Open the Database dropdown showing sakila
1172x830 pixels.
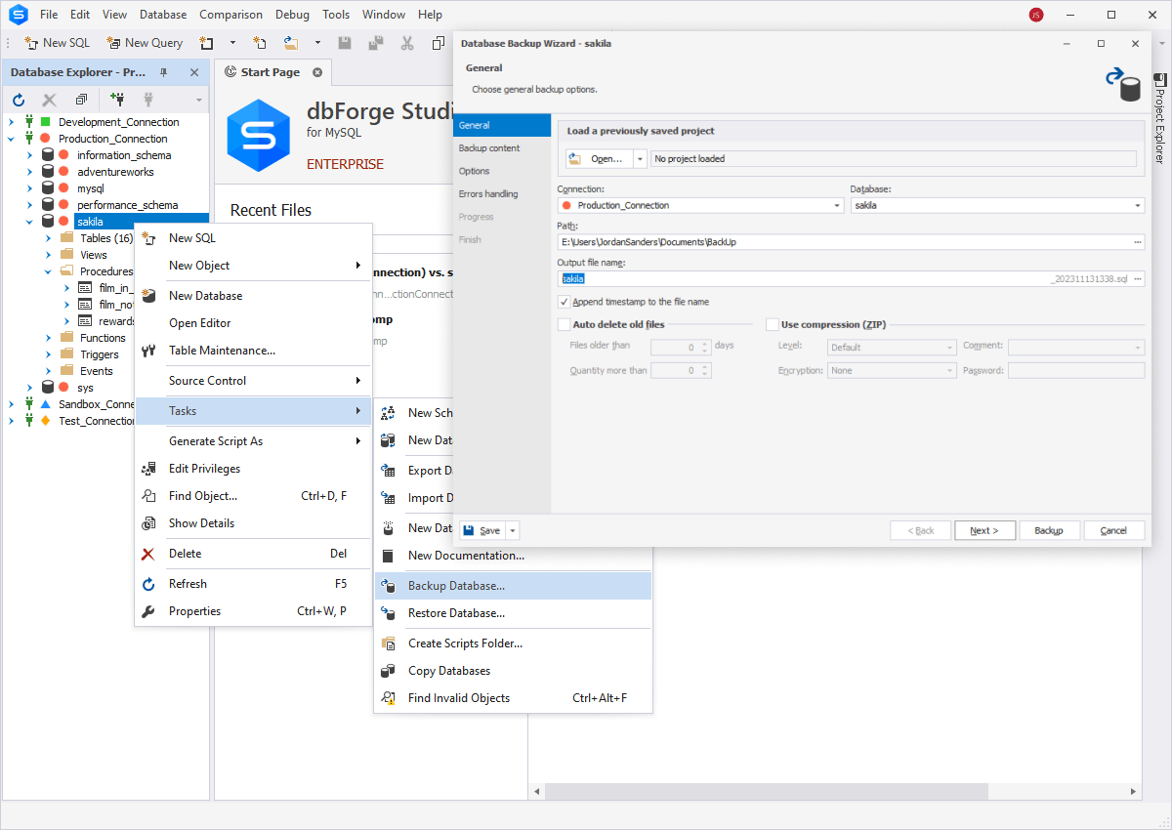[x=1137, y=205]
